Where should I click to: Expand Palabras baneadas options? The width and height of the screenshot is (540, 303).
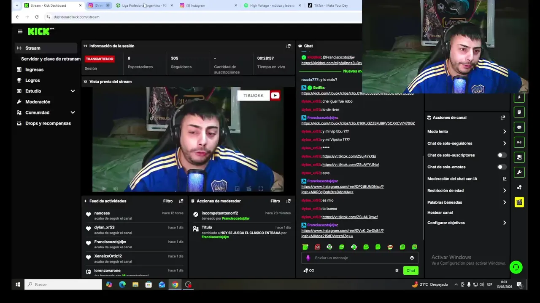coord(505,202)
